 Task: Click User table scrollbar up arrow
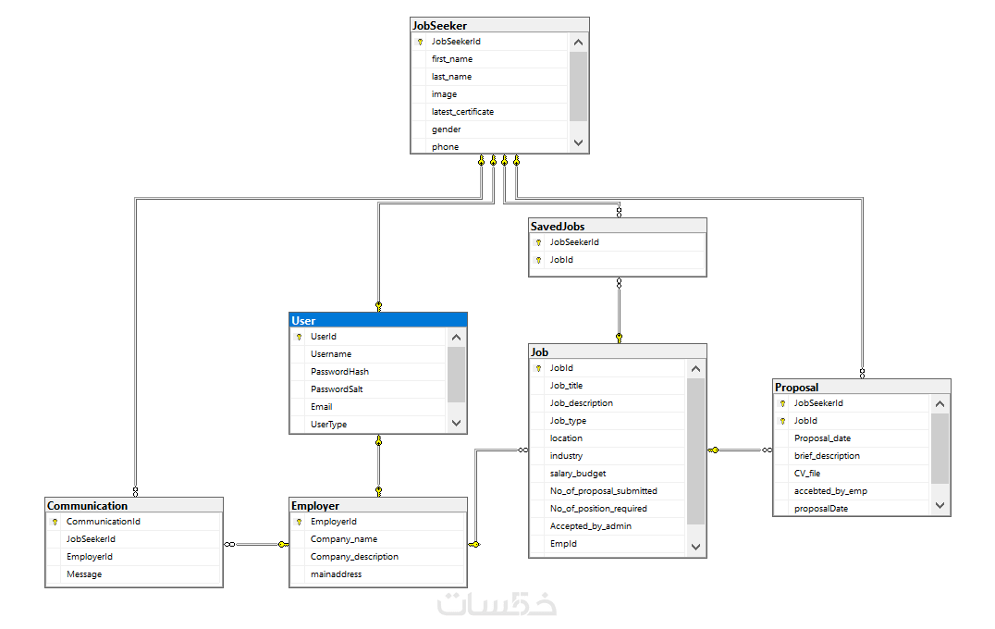click(456, 338)
